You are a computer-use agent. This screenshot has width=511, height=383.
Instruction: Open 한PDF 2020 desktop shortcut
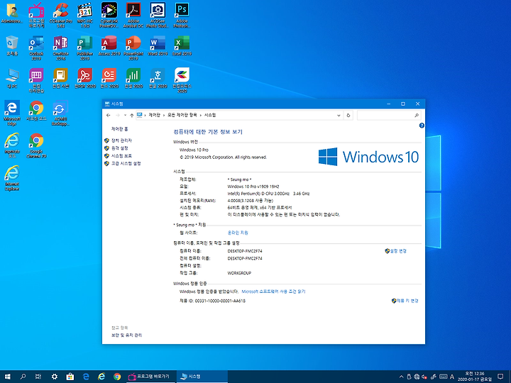[x=85, y=78]
